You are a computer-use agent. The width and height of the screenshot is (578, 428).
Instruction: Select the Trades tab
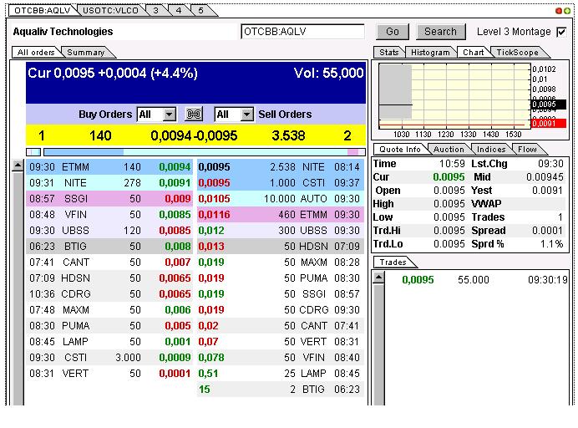393,262
